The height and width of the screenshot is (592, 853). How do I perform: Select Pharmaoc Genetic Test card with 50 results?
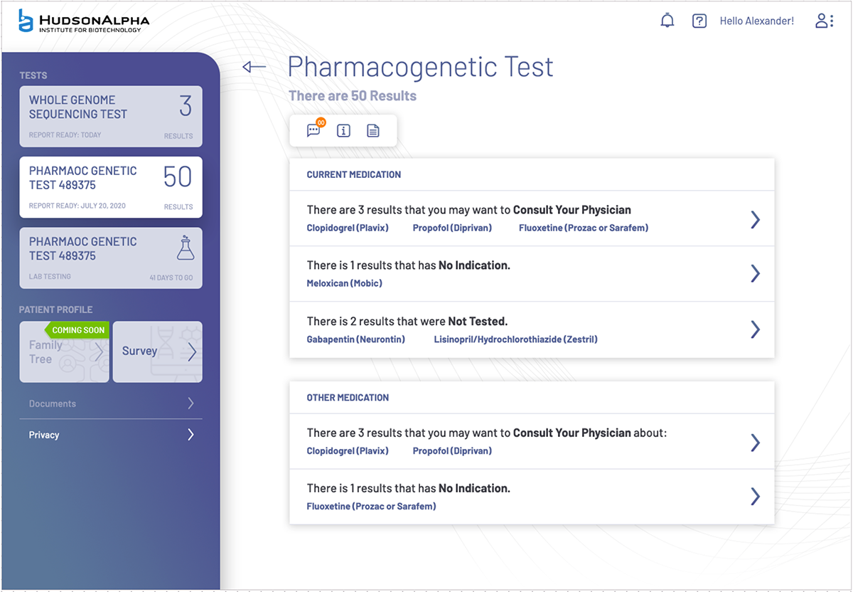point(111,187)
